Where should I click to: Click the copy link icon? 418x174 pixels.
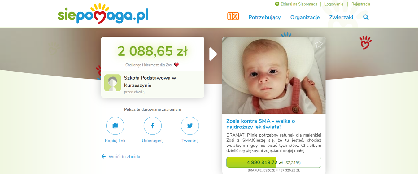tap(115, 126)
